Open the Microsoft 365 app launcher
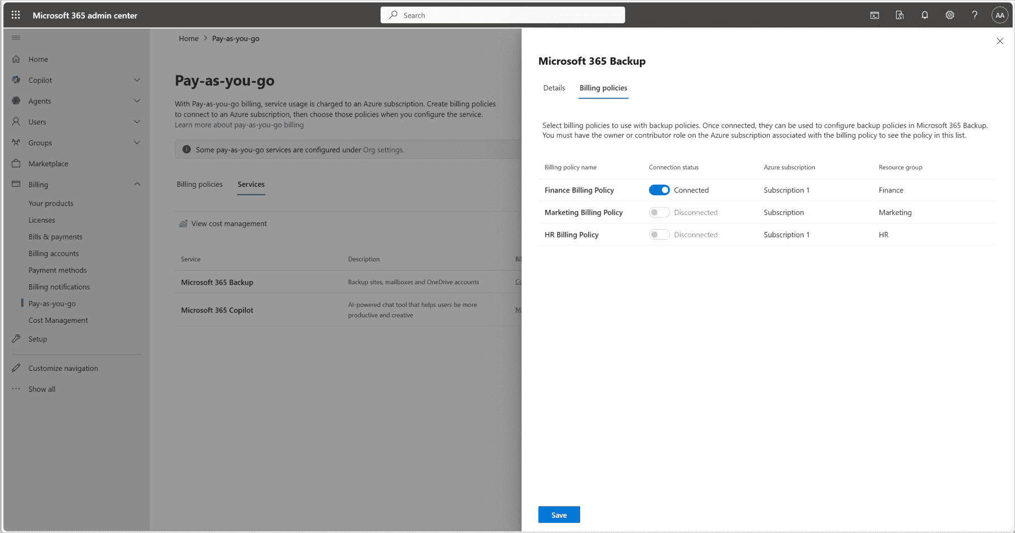1015x533 pixels. point(15,15)
